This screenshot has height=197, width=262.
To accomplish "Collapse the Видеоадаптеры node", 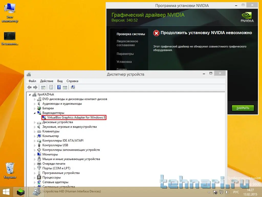I will (35, 113).
